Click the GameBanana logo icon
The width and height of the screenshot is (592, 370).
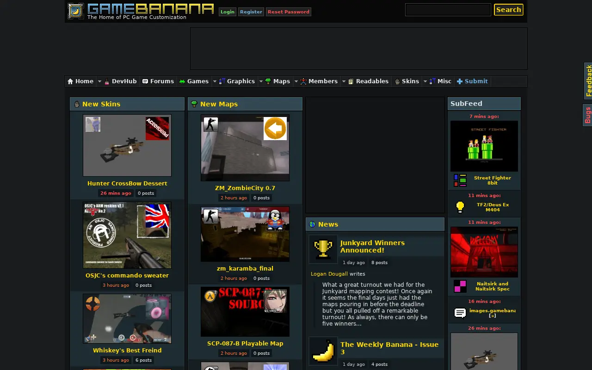tap(76, 11)
